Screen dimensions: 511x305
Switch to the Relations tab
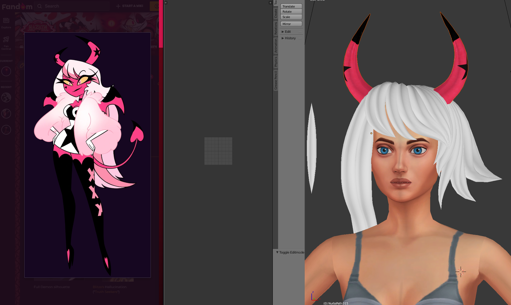pyautogui.click(x=276, y=28)
